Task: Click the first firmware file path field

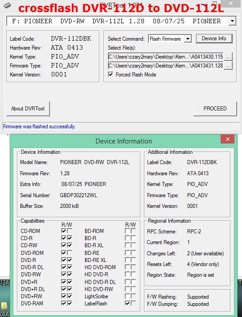Action: point(166,57)
